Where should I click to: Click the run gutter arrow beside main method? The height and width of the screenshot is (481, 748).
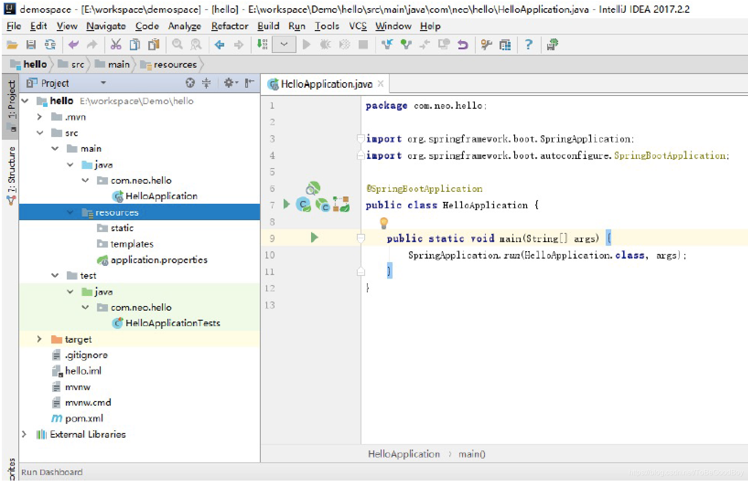[314, 238]
